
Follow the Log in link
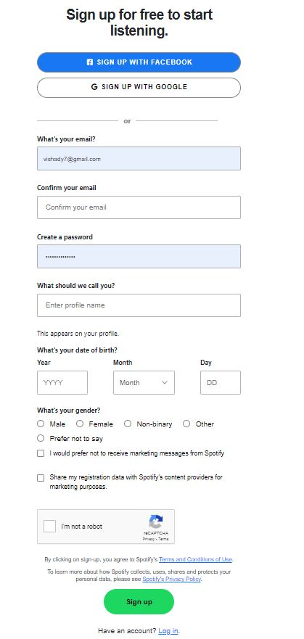(168, 631)
